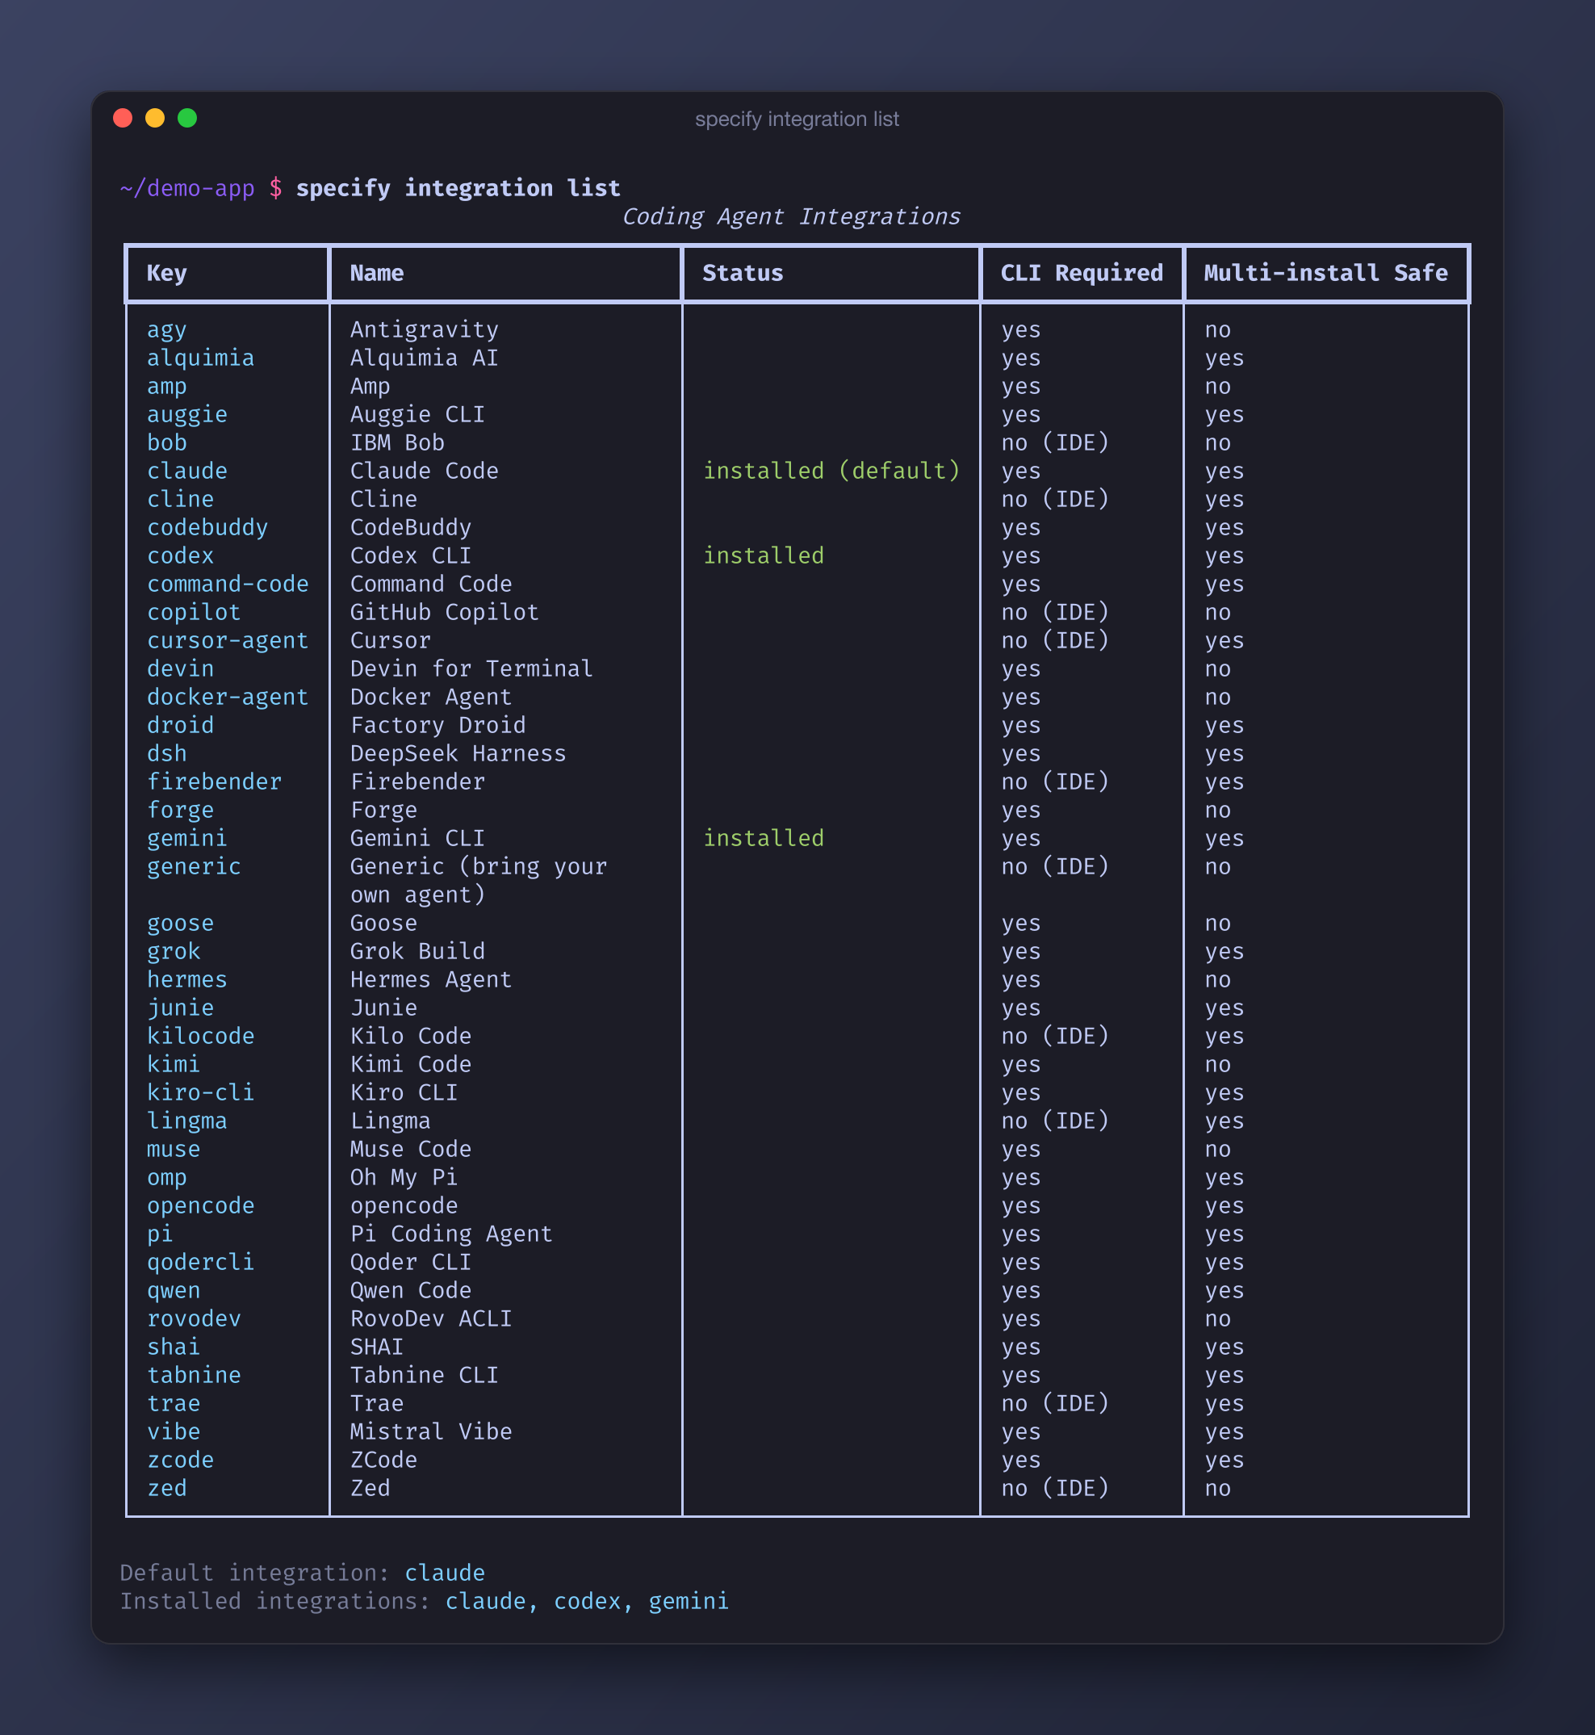1595x1735 pixels.
Task: Click the 'Auggie CLI' name cell
Action: [x=418, y=414]
